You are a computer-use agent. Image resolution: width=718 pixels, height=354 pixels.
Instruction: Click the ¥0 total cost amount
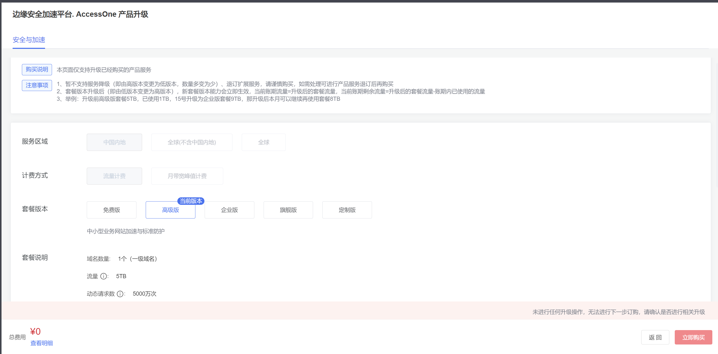point(36,331)
